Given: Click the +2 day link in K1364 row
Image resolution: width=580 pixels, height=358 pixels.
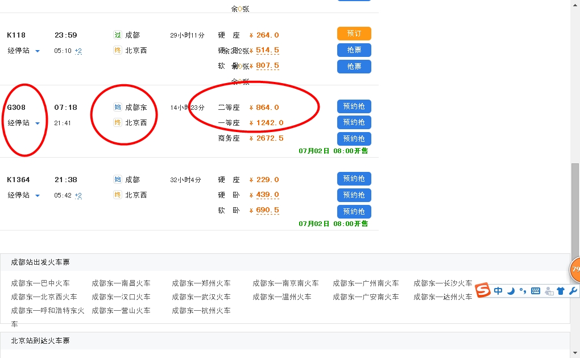Looking at the screenshot, I should tap(78, 195).
